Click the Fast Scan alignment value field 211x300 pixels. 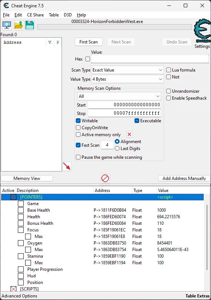pyautogui.click(x=107, y=145)
